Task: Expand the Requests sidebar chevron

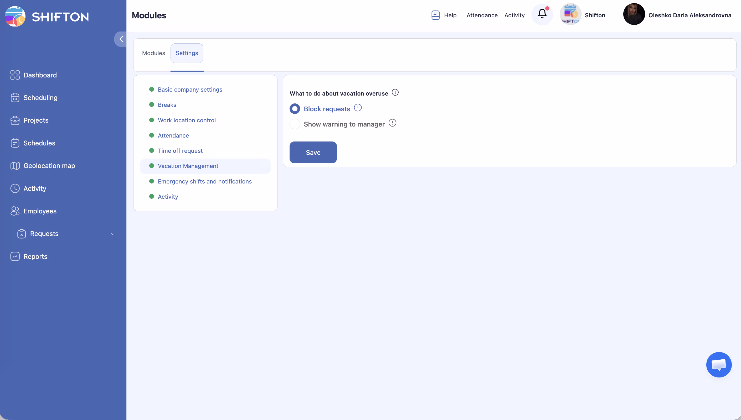Action: pos(112,234)
